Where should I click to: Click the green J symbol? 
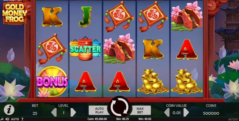(85, 17)
